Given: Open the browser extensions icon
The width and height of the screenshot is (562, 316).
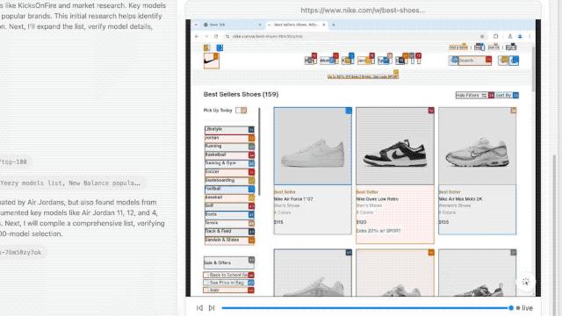Looking at the screenshot, I should pyautogui.click(x=495, y=36).
